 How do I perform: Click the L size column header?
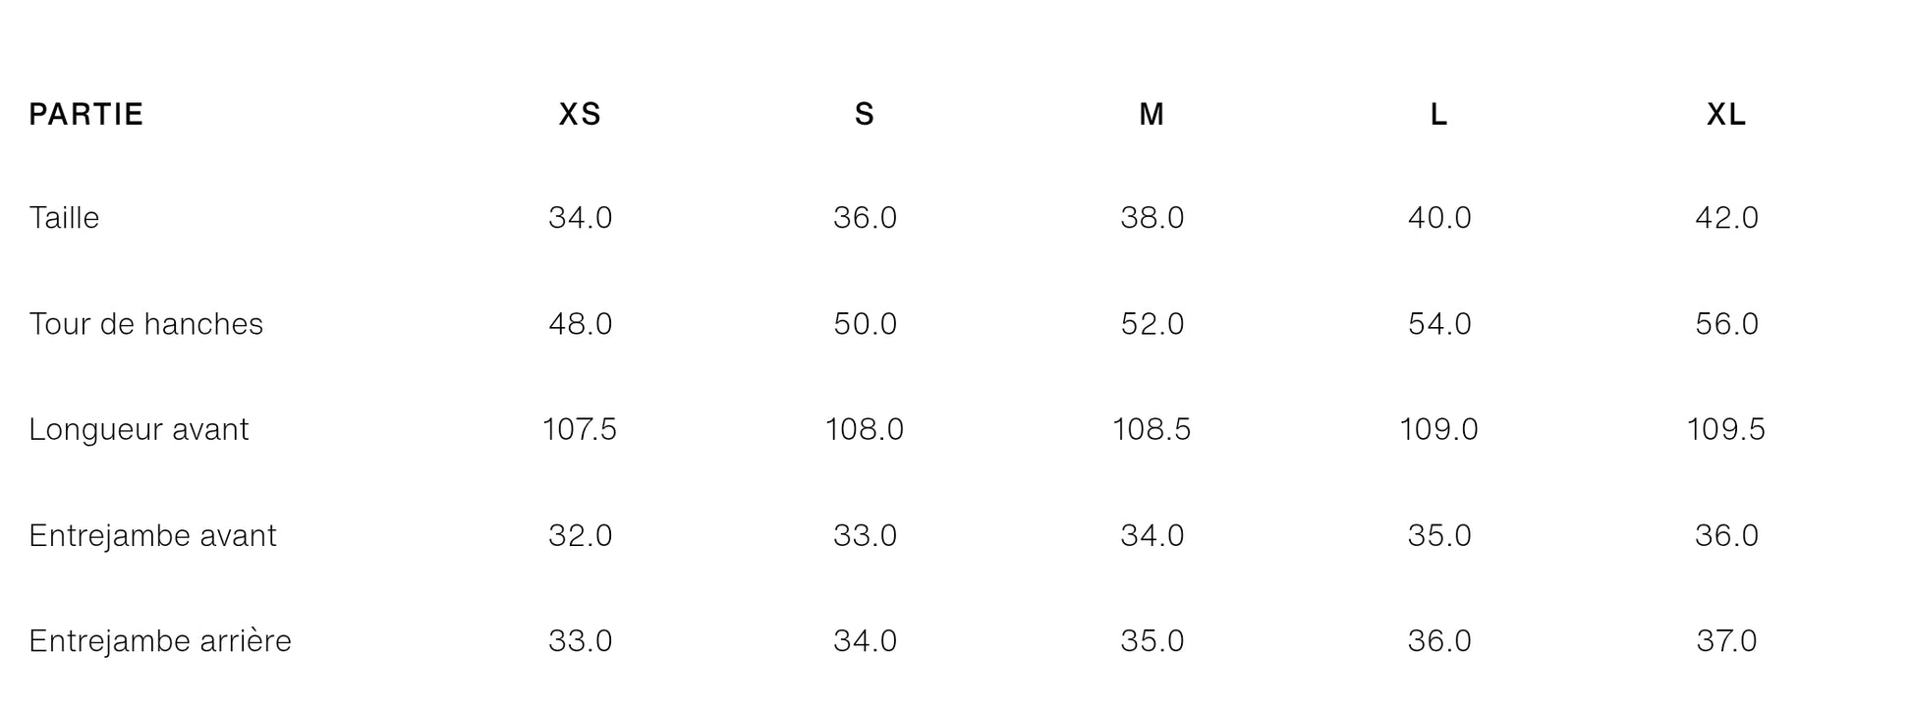[x=1438, y=115]
